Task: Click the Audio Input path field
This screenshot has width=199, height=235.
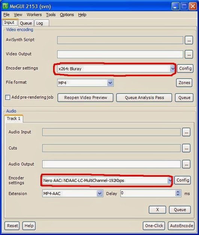Action: (111, 132)
